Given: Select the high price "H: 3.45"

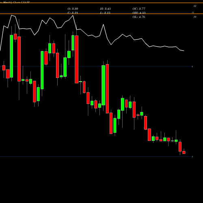Looking at the screenshot, I should [105, 9].
